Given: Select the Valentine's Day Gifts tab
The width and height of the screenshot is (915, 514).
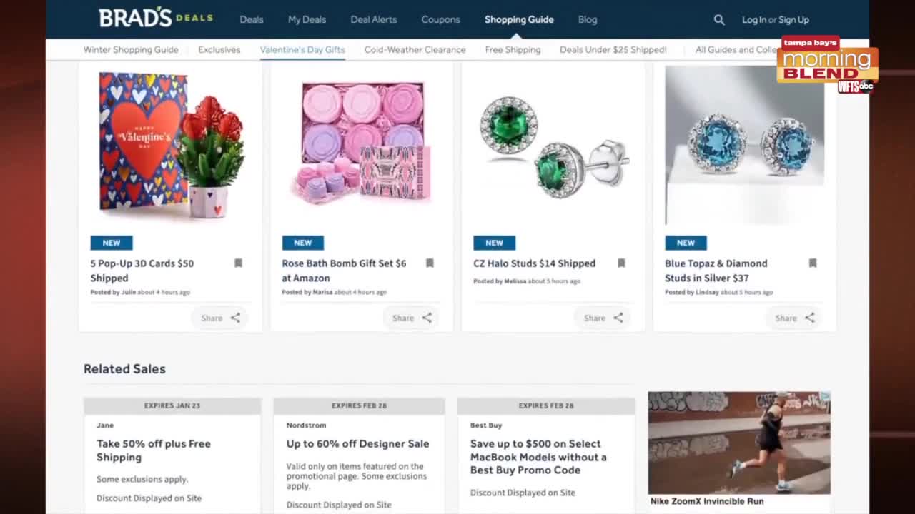Looking at the screenshot, I should pyautogui.click(x=302, y=50).
